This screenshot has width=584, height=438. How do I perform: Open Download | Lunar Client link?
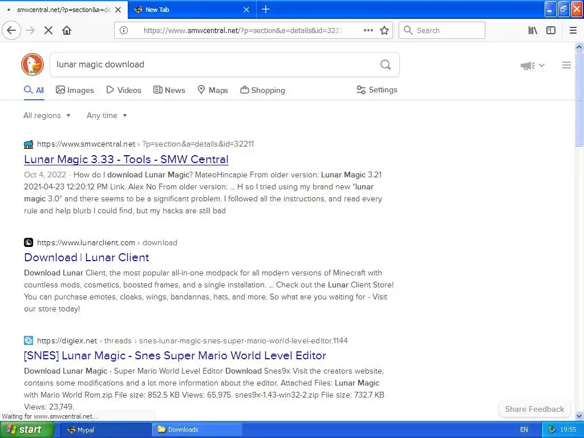coord(87,257)
